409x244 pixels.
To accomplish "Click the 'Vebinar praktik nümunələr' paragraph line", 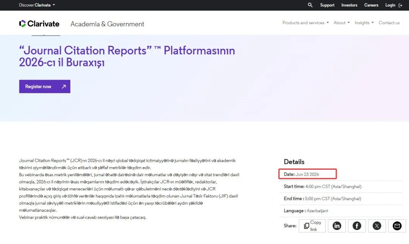I will [x=83, y=217].
